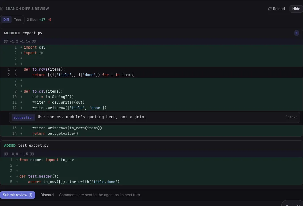This screenshot has width=303, height=206.
Task: Click hunk header '@@ -1,2 +1,14 @@'
Action: (x=20, y=42)
